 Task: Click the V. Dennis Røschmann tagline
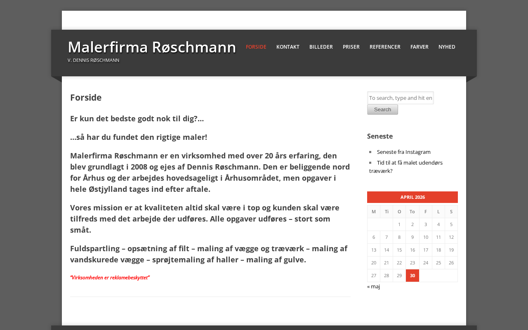(x=93, y=60)
